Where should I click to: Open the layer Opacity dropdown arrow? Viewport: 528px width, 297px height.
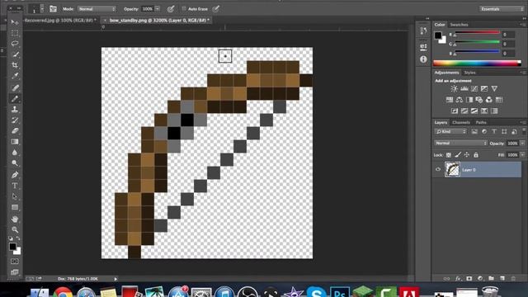click(x=522, y=143)
